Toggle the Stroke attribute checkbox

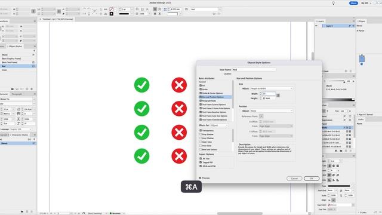(x=201, y=89)
